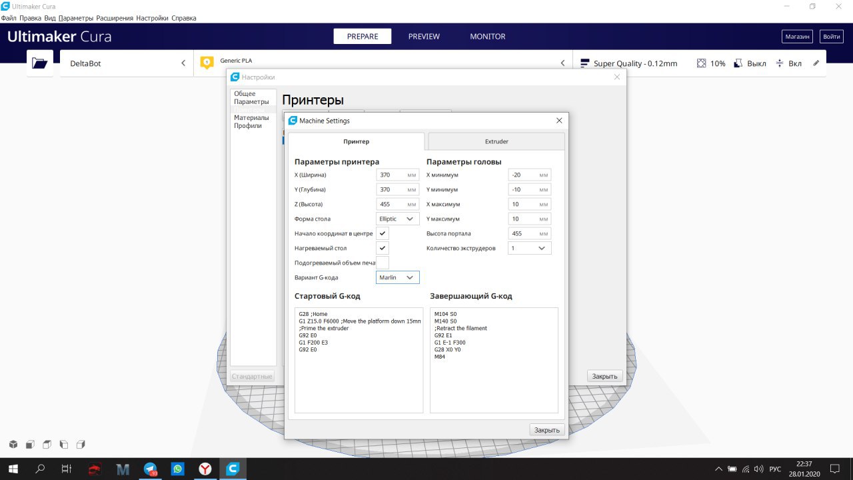
Task: Open Вариант G-кода Marlin dropdown
Action: [x=398, y=277]
